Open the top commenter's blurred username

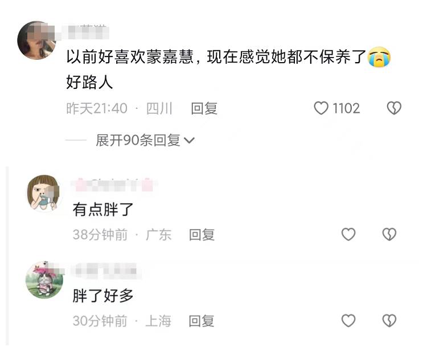[85, 32]
